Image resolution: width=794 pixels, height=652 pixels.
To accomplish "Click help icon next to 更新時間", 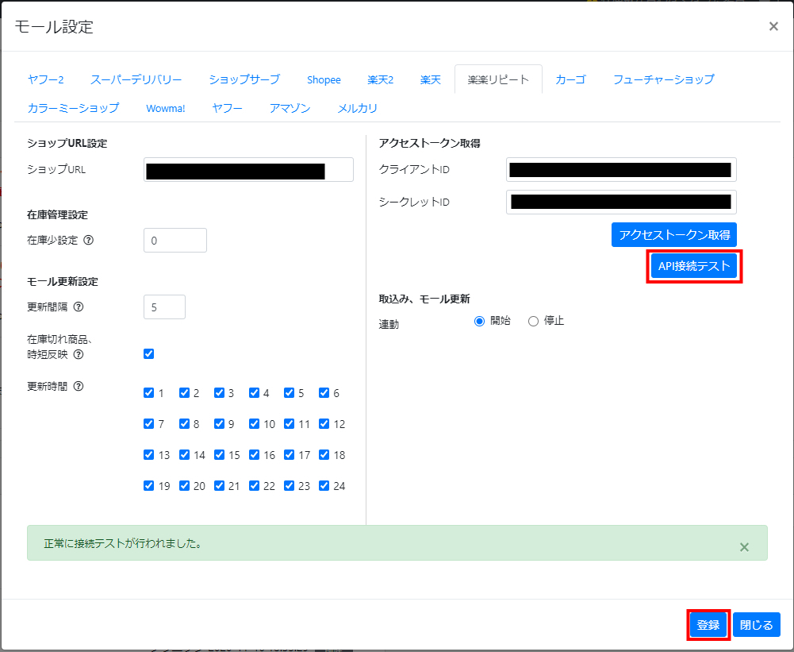I will 79,386.
